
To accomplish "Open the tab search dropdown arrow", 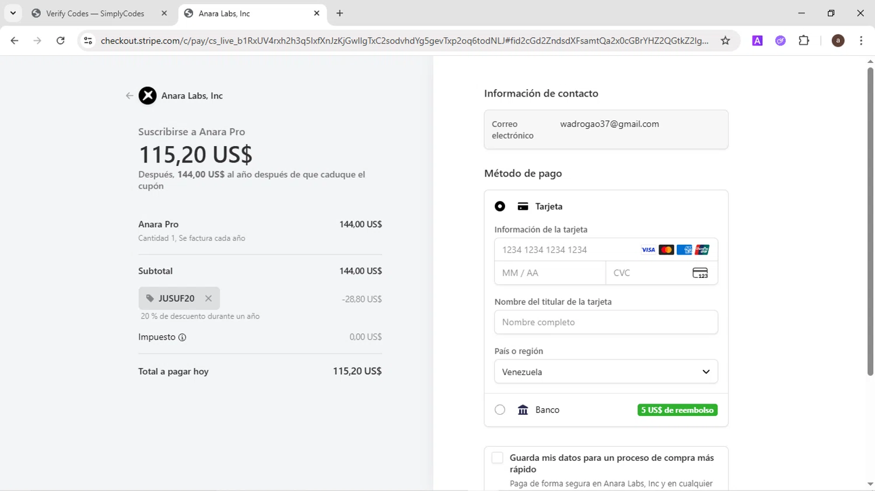I will click(13, 13).
